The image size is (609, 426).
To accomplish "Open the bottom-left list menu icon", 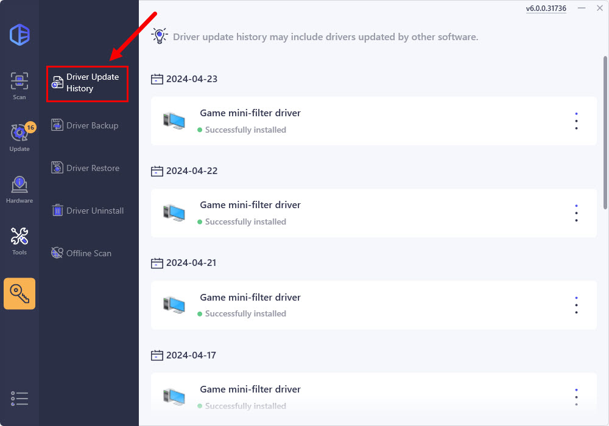I will click(x=19, y=398).
